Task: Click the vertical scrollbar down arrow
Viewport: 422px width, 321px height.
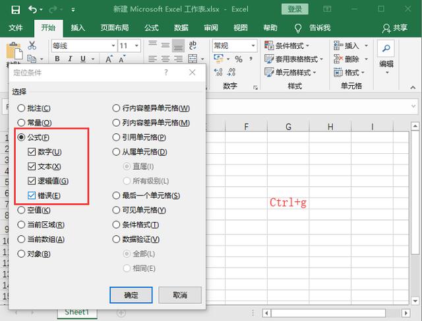Action: point(415,301)
